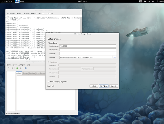Open the on-screen keyboard icon in top bar
Image resolution: width=164 pixels, height=124 pixels.
click(x=141, y=1)
